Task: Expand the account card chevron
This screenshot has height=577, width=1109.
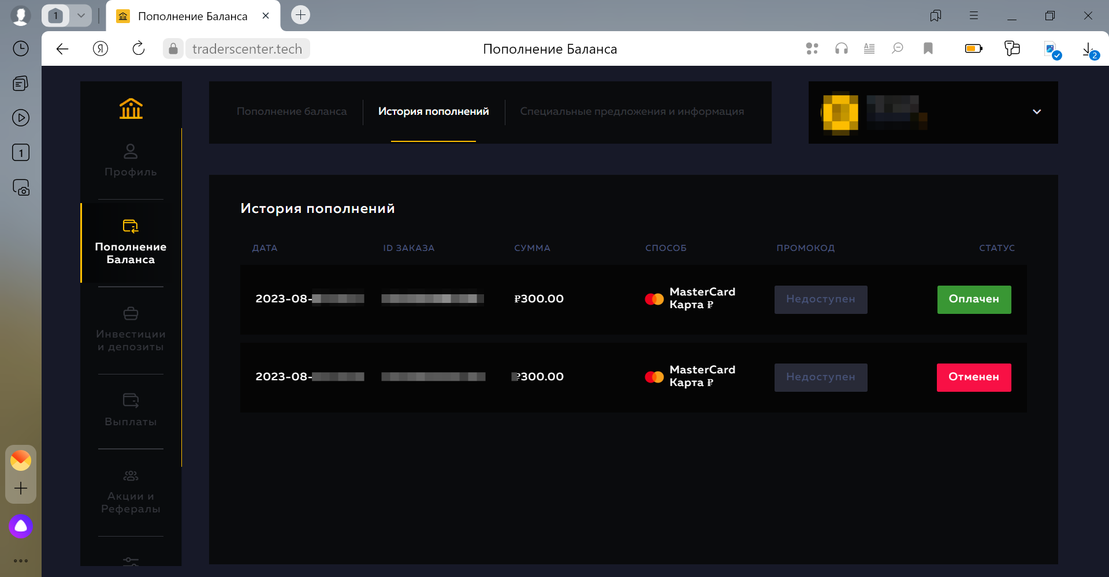Action: (x=1037, y=111)
